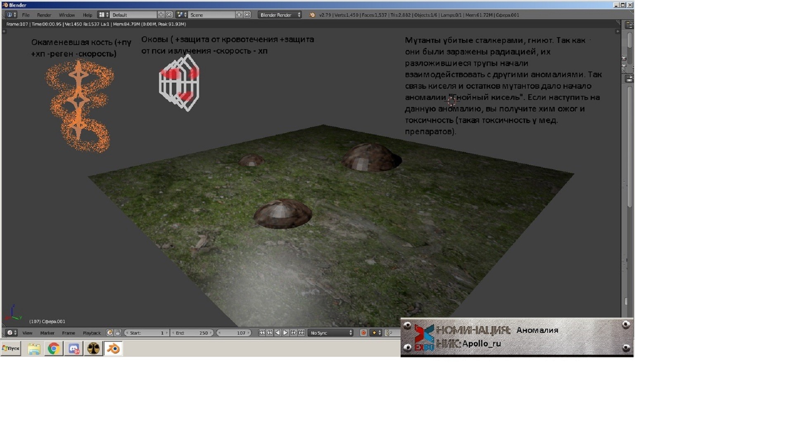This screenshot has height=446, width=793.
Task: Open the keying set diamond selector
Action: pyautogui.click(x=376, y=332)
